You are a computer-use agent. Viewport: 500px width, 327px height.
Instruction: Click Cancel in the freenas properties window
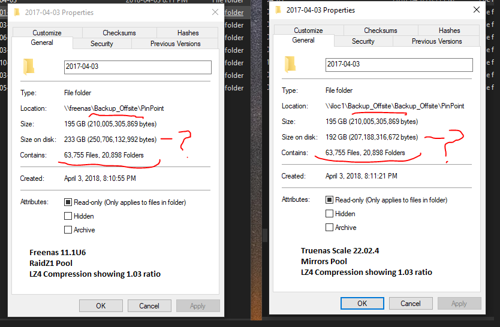click(149, 305)
